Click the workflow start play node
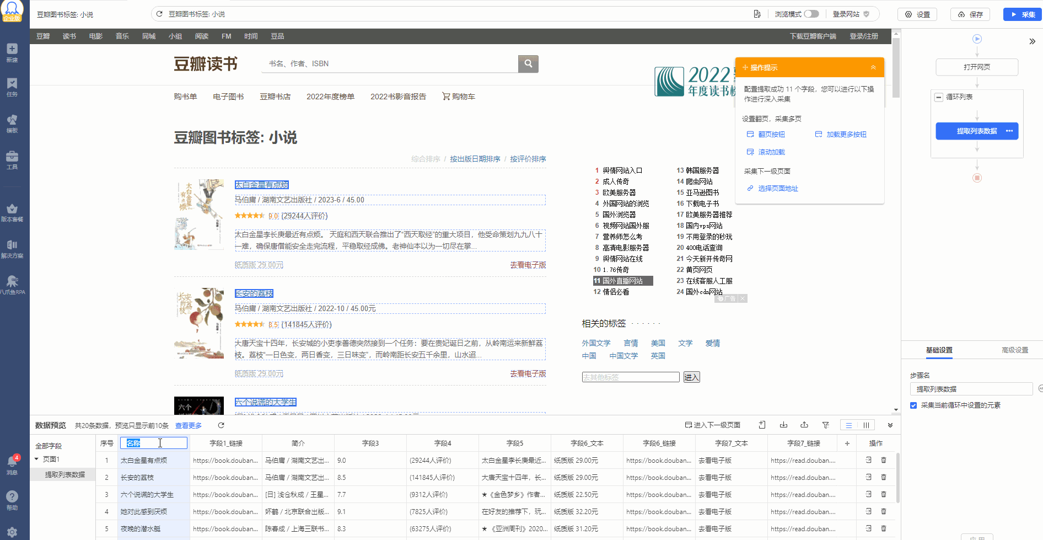This screenshot has width=1043, height=540. 977,39
